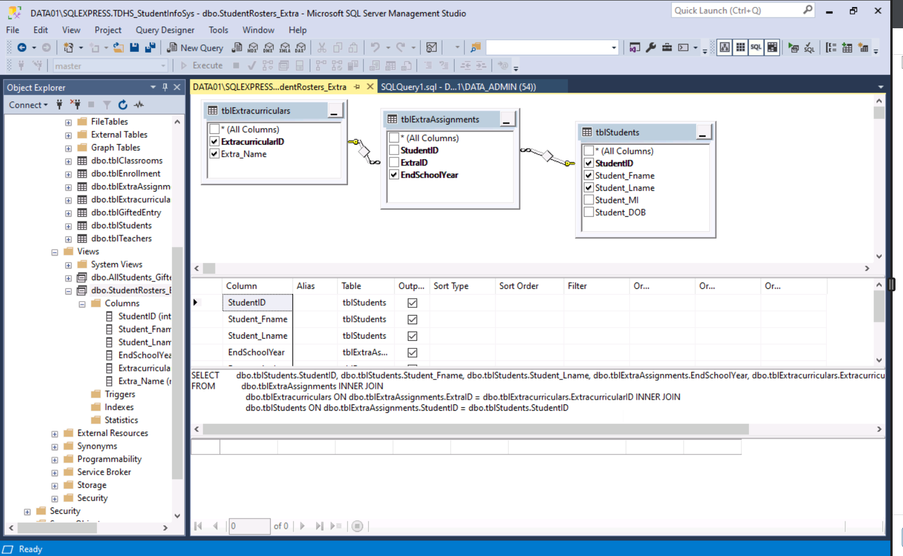Uncheck Extra_Name column checkbox

[x=215, y=154]
